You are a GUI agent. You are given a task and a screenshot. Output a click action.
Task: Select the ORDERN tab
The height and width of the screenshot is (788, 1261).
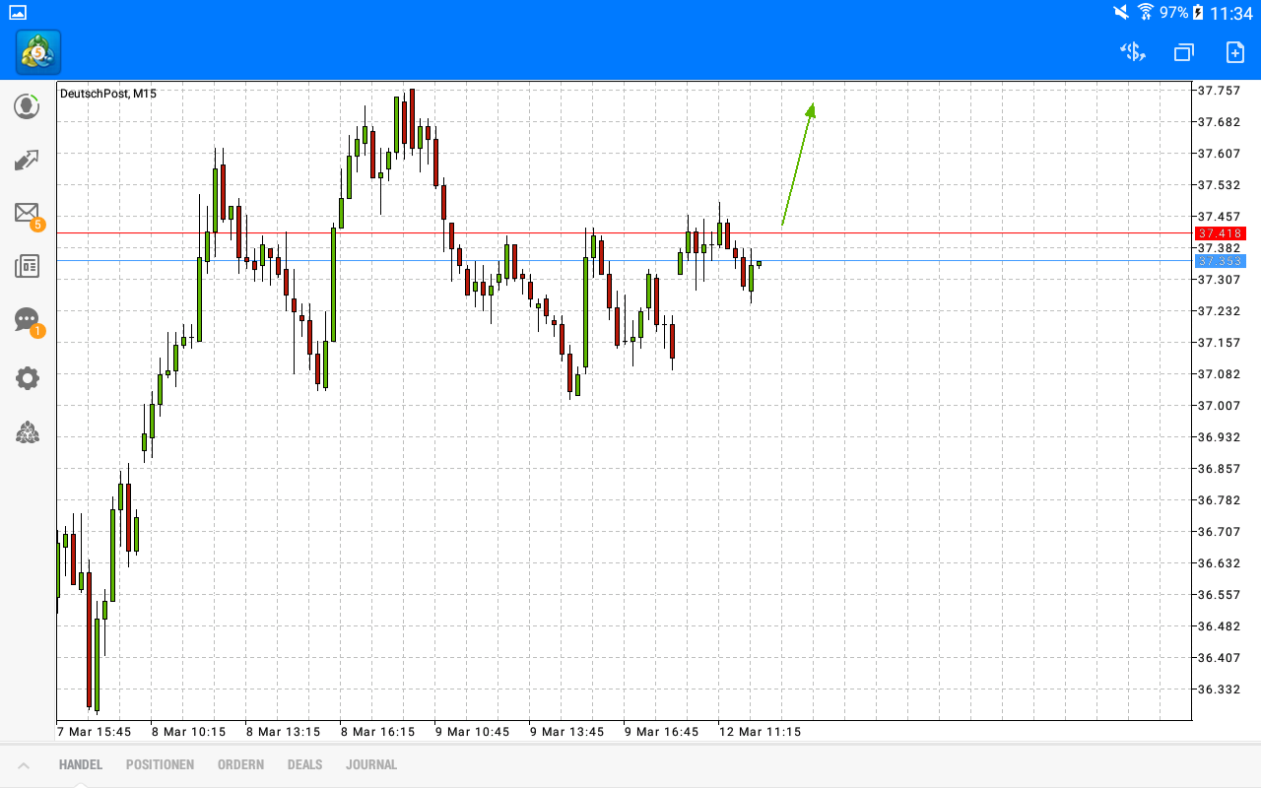(240, 763)
